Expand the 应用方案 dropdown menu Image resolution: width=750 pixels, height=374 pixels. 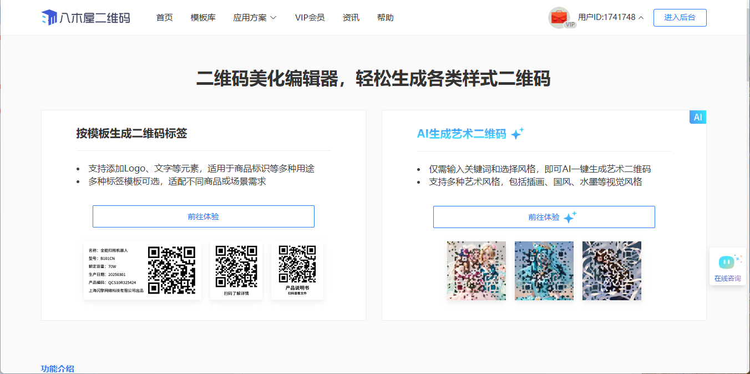pyautogui.click(x=255, y=18)
